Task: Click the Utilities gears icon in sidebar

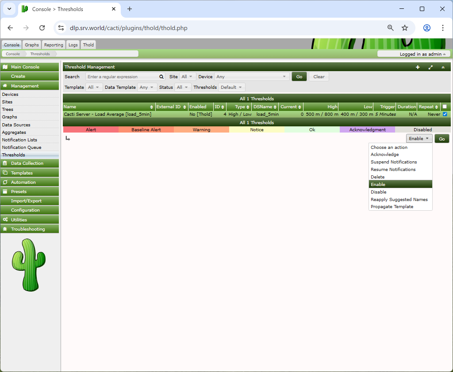Action: click(5, 220)
